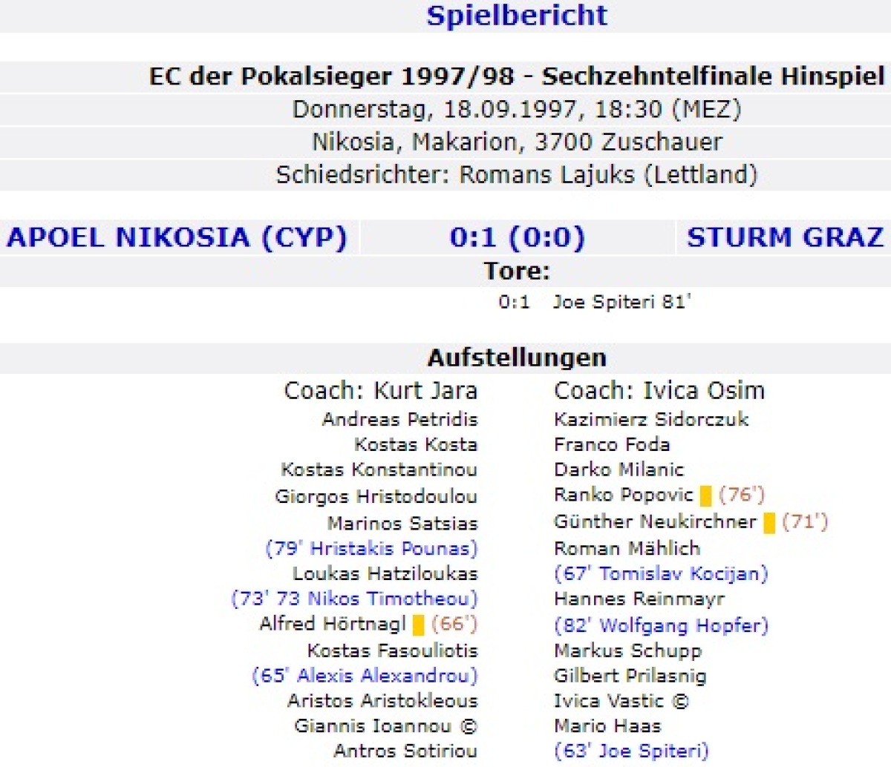Select player Giannis Ioannou captain entry
The width and height of the screenshot is (891, 767).
pyautogui.click(x=385, y=726)
